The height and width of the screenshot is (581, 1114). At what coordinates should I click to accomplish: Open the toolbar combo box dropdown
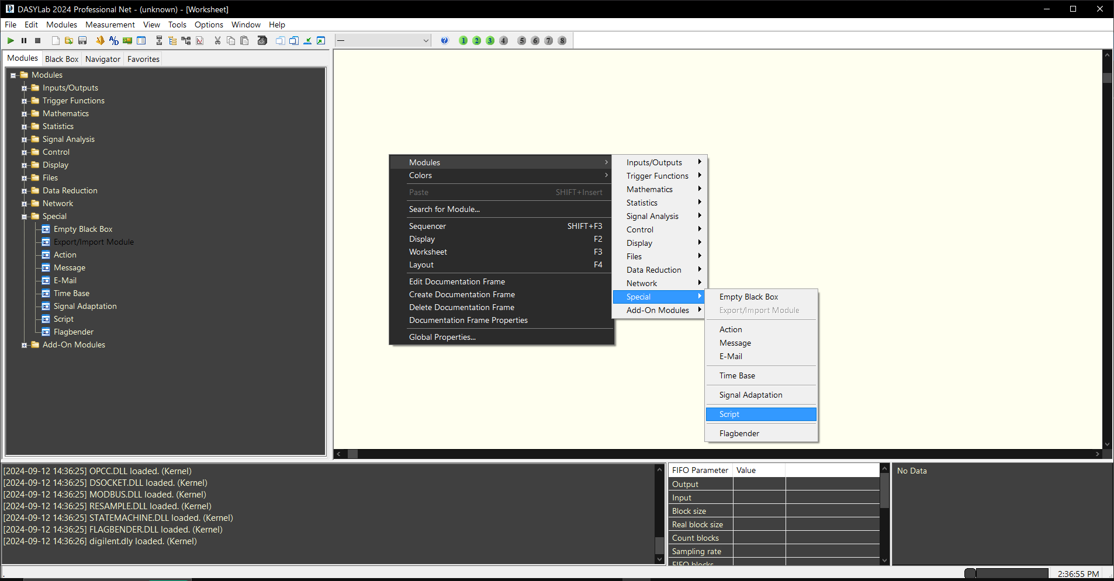pos(425,40)
